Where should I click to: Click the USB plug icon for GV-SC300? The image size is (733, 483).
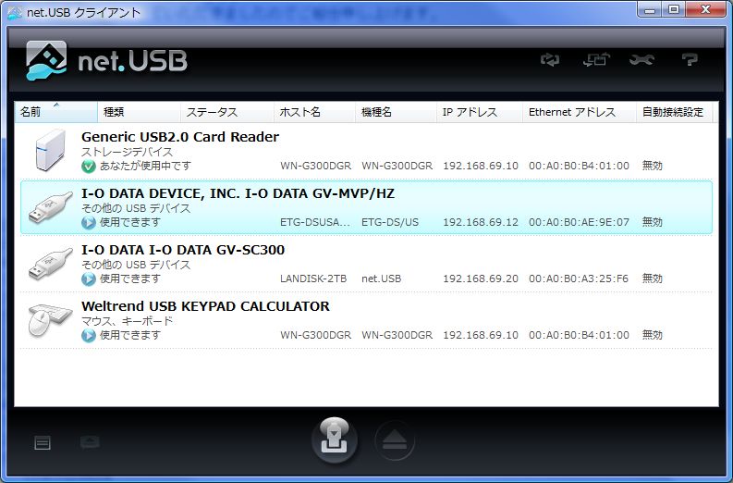click(51, 264)
